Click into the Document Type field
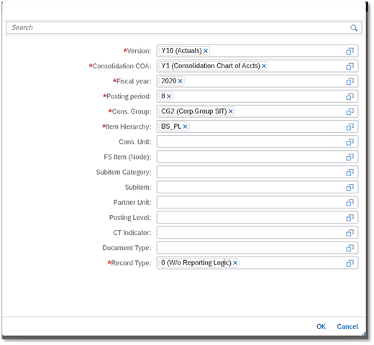The image size is (374, 345). (x=250, y=248)
